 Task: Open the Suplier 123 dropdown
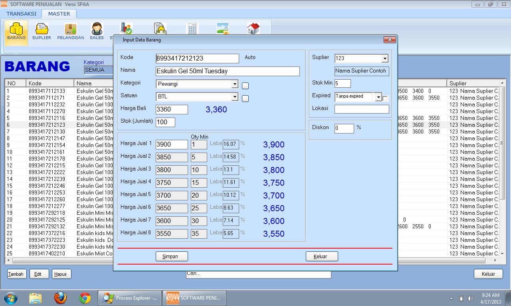[385, 59]
